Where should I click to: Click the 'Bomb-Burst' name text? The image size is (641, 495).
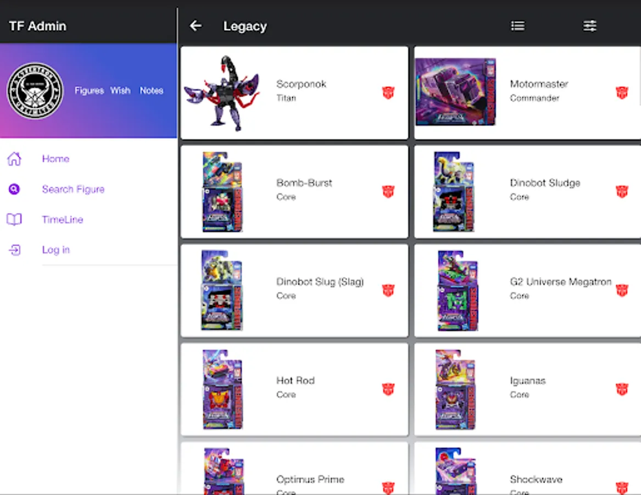tap(304, 183)
